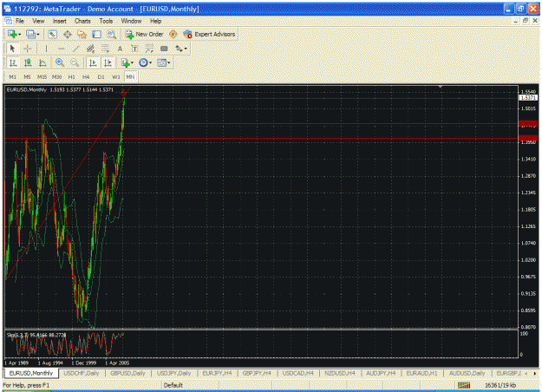Open the Templates dropdown
This screenshot has height=392, width=542.
coord(164,63)
